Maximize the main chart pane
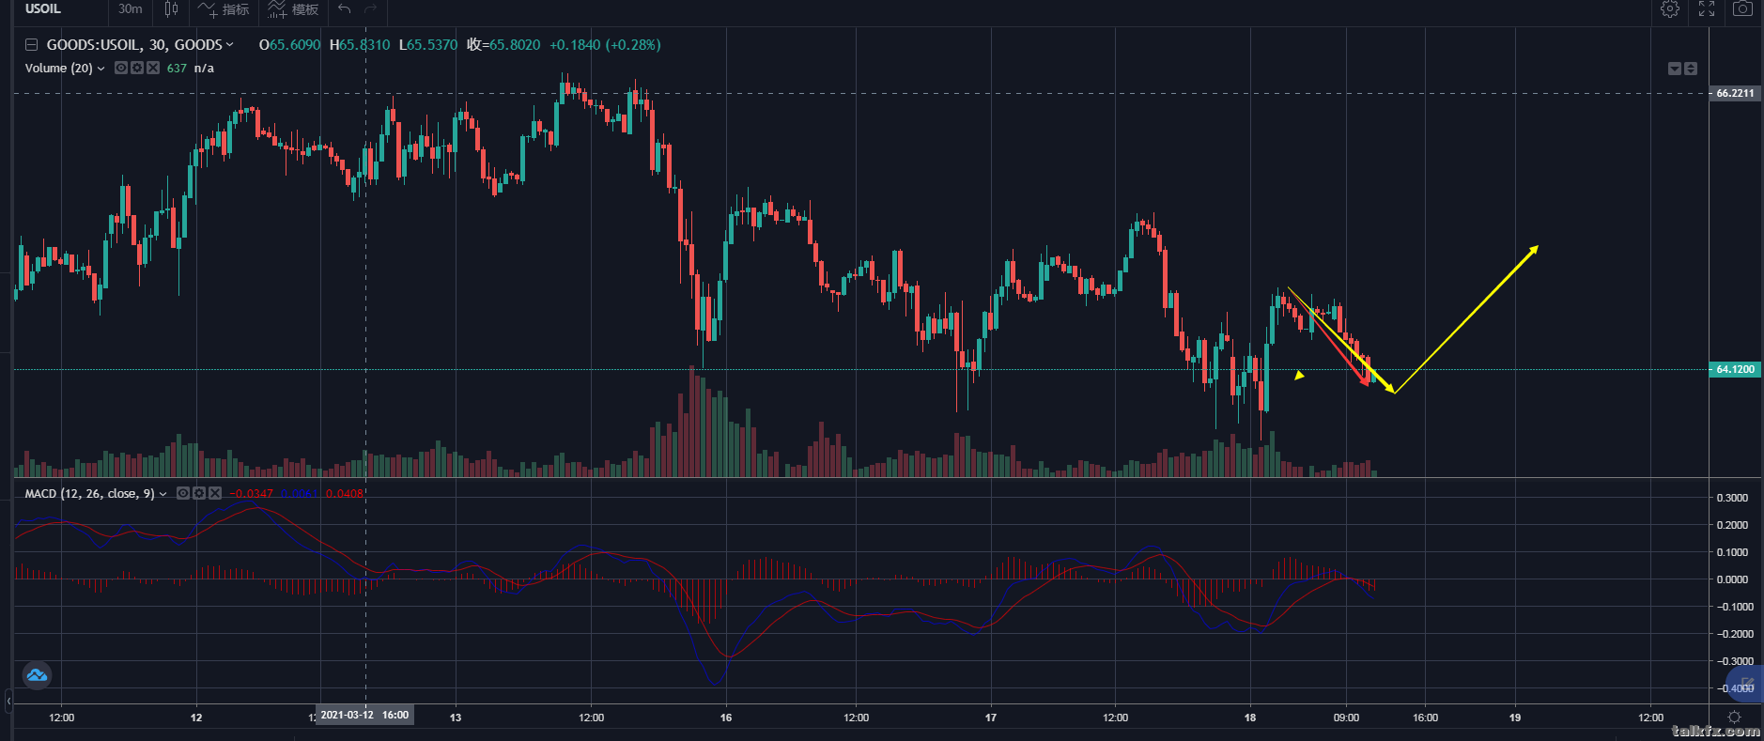Screen dimensions: 1764x741 [1691, 69]
